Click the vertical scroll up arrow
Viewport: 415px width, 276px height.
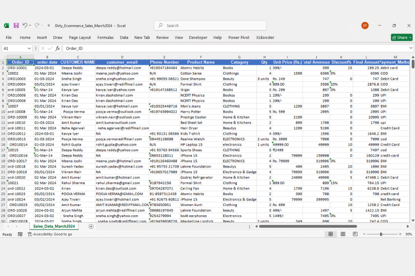pos(413,57)
